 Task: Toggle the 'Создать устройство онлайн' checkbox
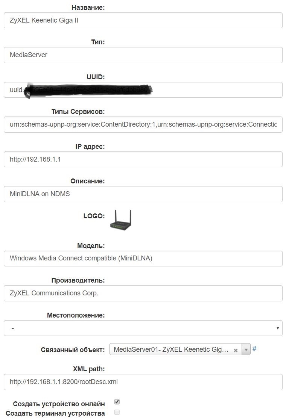point(117,402)
